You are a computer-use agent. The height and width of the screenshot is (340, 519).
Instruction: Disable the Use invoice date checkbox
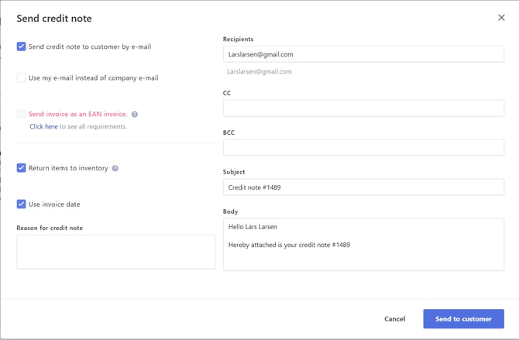[22, 204]
